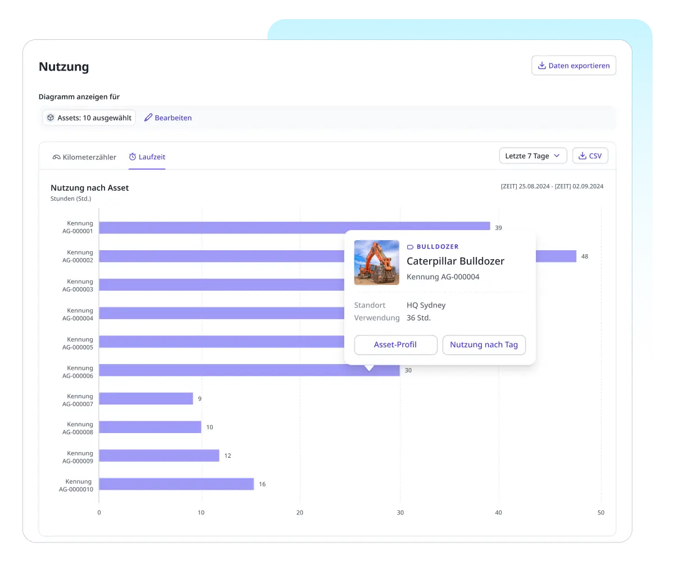
Task: Click the download icon in Daten exportieren
Action: click(541, 66)
